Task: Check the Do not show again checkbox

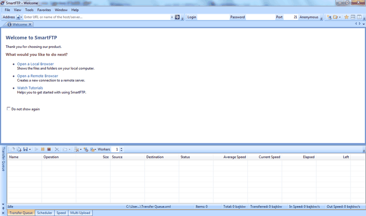Action: [x=9, y=109]
